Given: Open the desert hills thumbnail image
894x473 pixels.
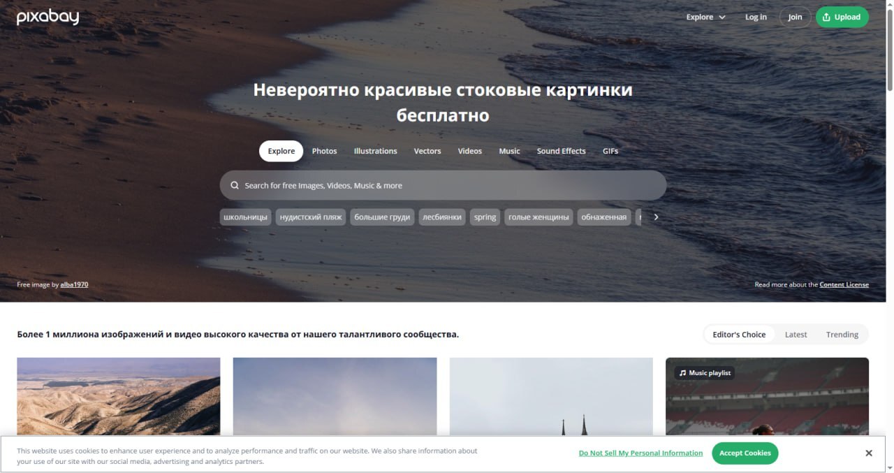Looking at the screenshot, I should click(119, 396).
